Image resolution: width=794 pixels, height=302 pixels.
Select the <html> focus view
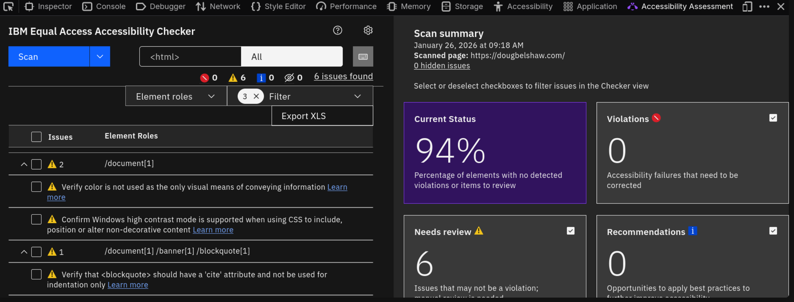[x=190, y=57]
